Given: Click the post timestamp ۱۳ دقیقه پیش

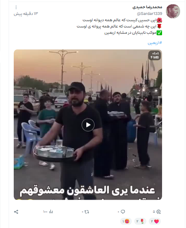Looking at the screenshot, I should (26, 14).
